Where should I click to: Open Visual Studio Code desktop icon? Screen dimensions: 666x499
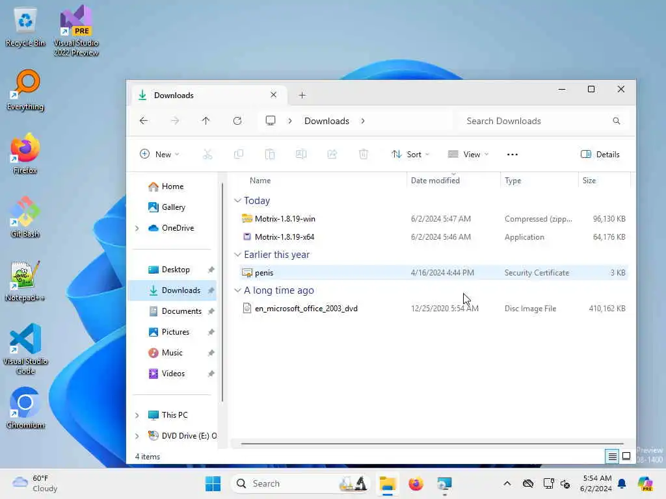point(25,349)
